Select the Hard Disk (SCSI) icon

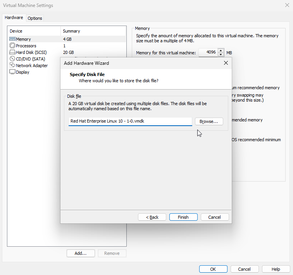click(x=12, y=52)
